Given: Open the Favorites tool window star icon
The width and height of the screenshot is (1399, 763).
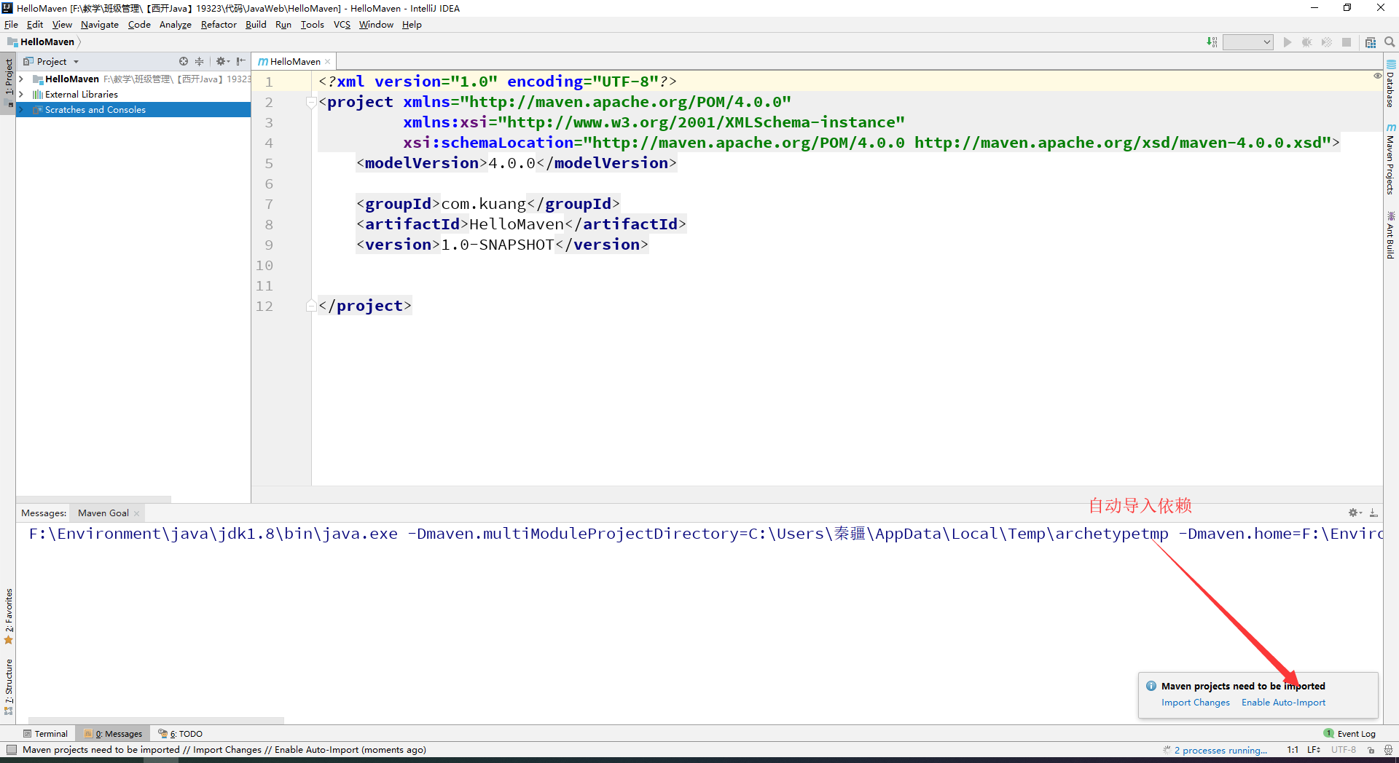Looking at the screenshot, I should click(x=8, y=640).
